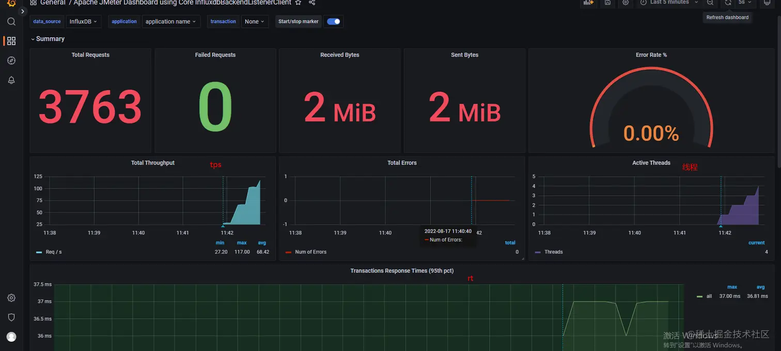The image size is (781, 351).
Task: Open the Explore compass icon
Action: [x=11, y=60]
